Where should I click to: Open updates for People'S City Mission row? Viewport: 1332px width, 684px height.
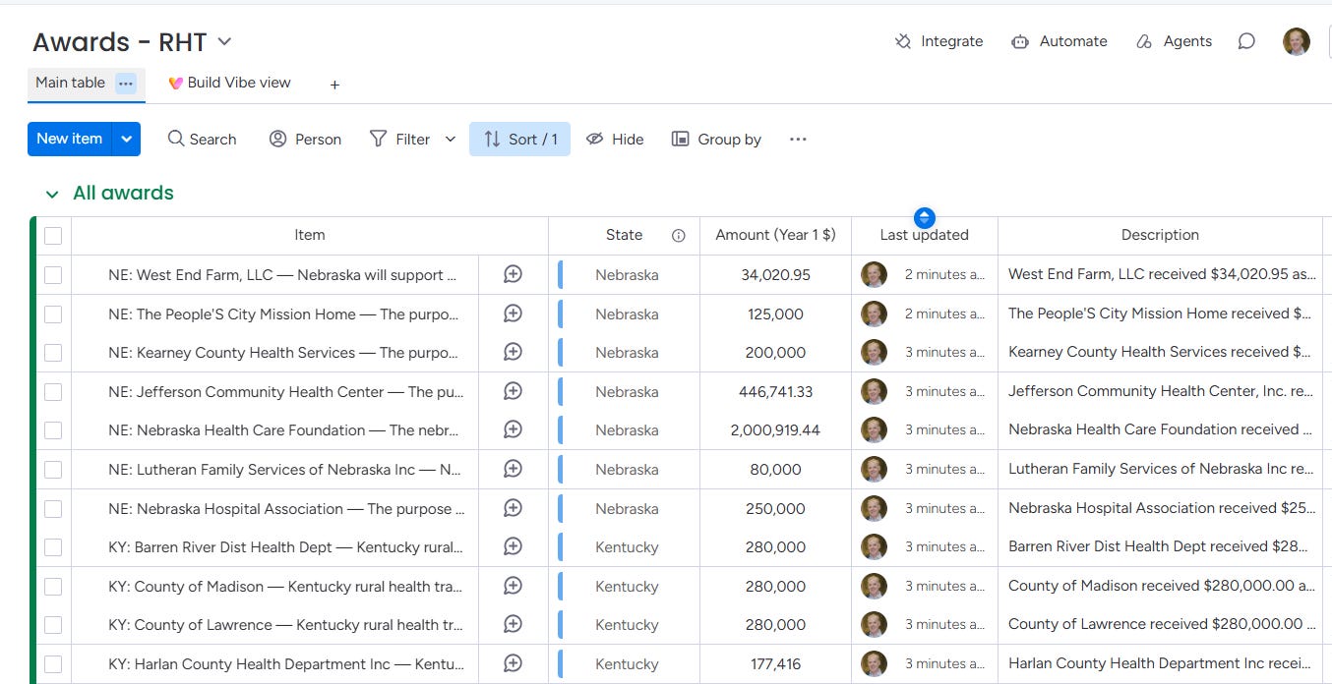[x=513, y=313]
